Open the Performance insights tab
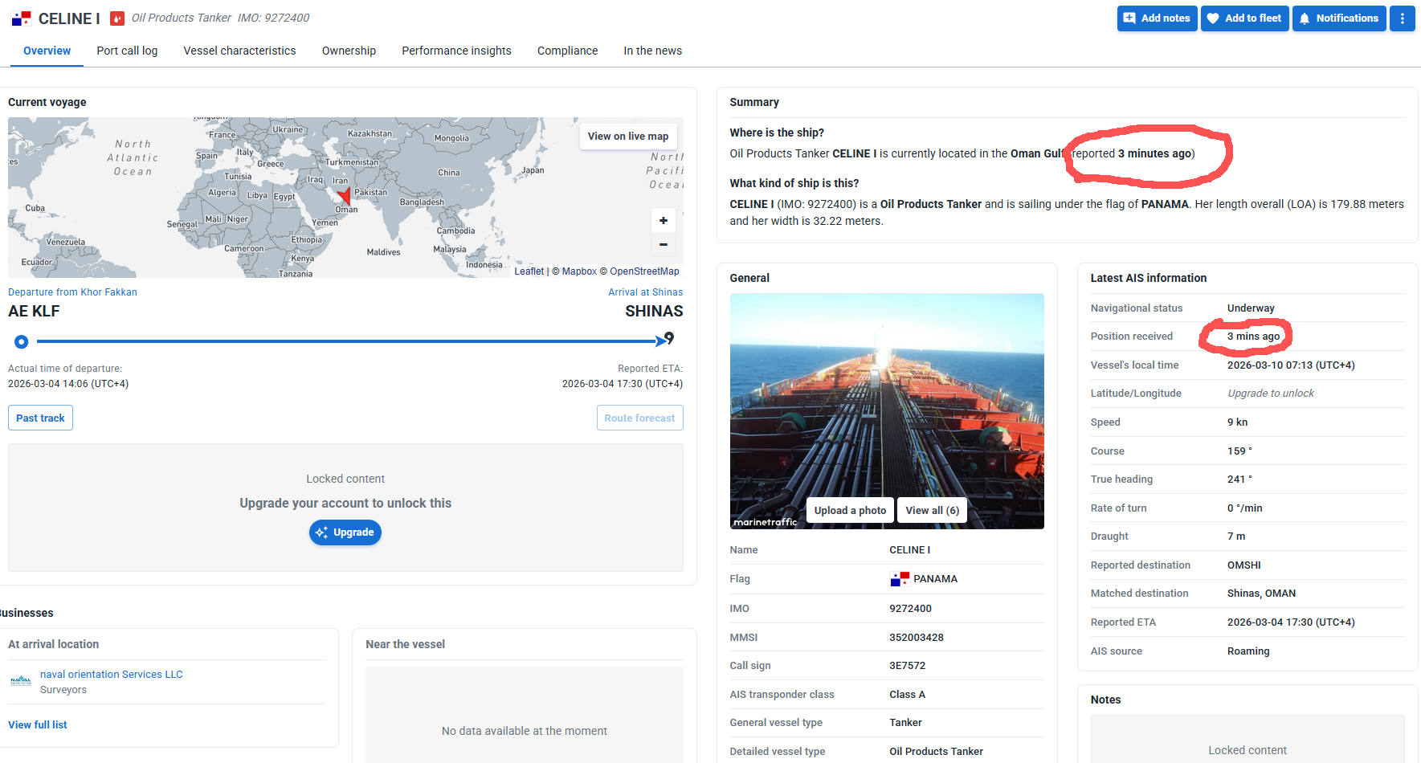 point(456,51)
